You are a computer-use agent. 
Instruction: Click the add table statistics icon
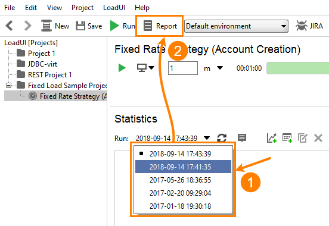pos(287,138)
